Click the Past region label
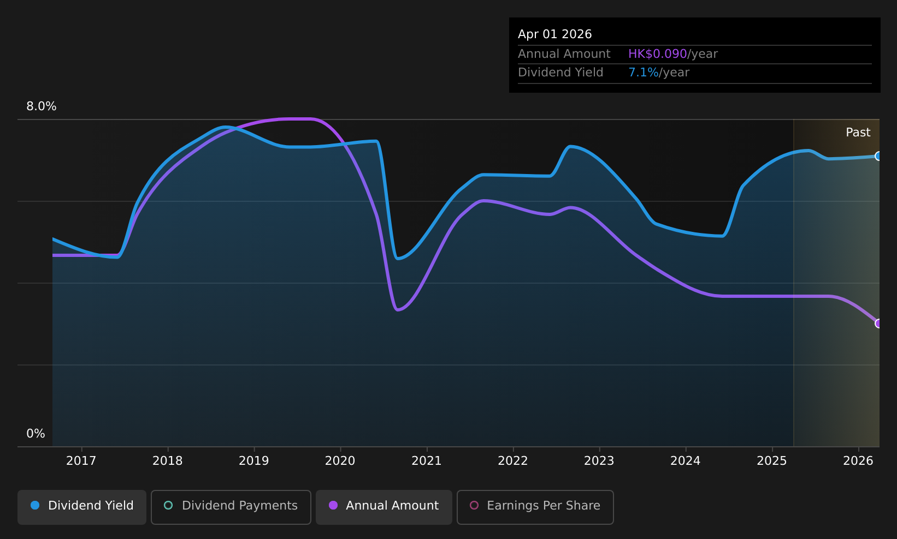Screen dimensions: 897x539 pos(858,133)
